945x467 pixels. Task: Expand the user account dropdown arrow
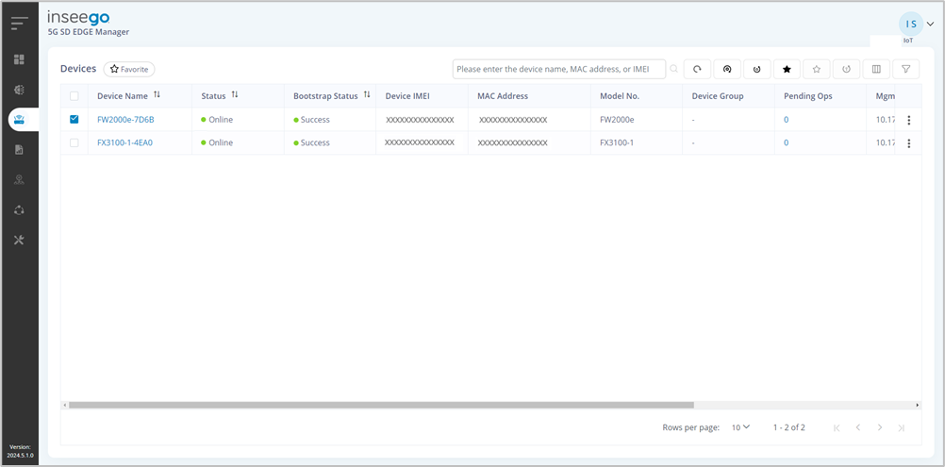[930, 25]
